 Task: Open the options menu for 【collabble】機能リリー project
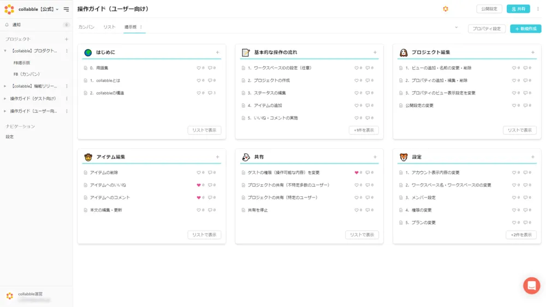(x=67, y=86)
